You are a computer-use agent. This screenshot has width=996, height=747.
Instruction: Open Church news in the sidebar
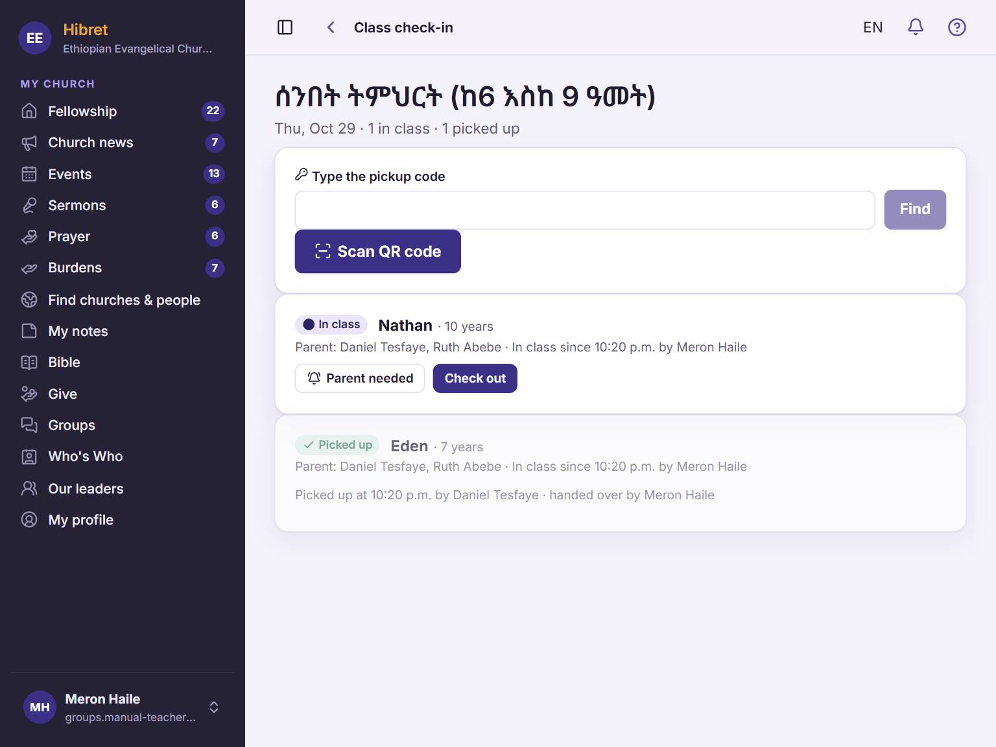point(123,143)
